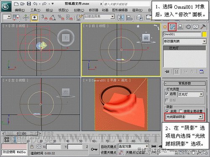210x157 pixels.
Task: Click the Undo arrow icon
Action: click(x=35, y=4)
